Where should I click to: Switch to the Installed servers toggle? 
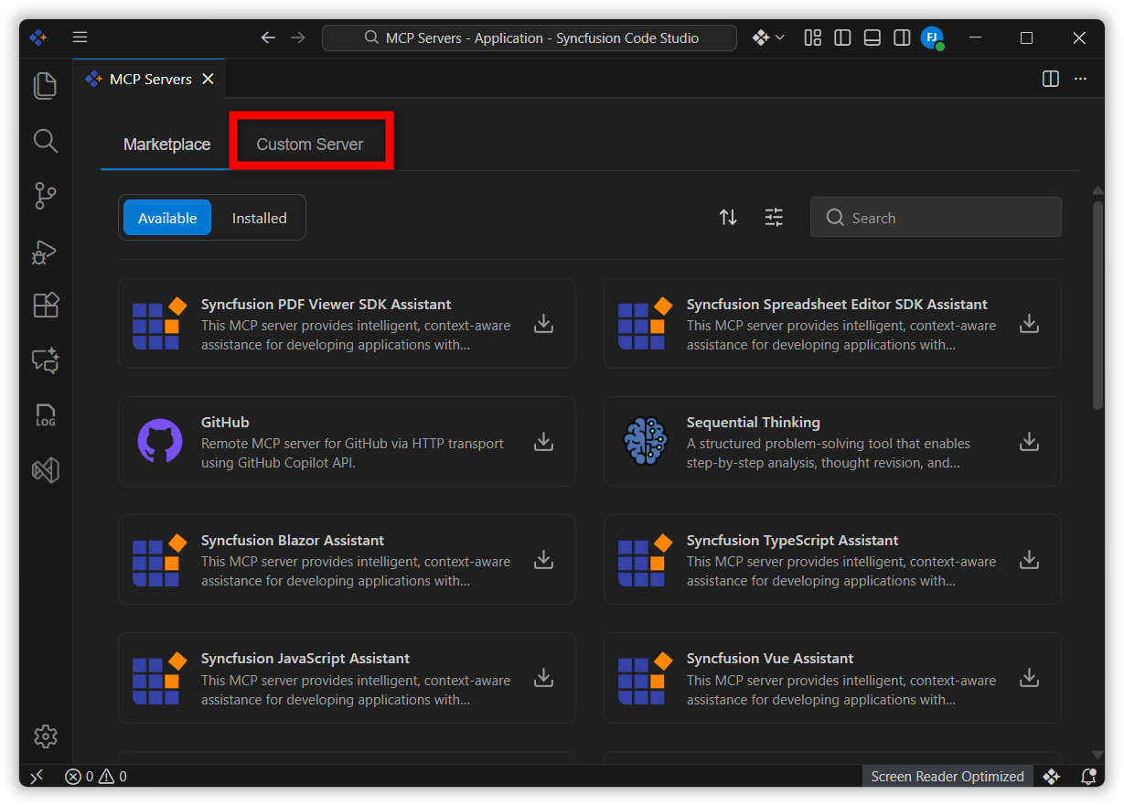pos(259,218)
